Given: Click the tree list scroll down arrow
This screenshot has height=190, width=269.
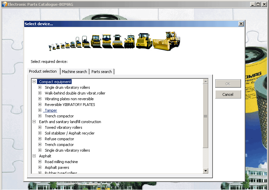Looking at the screenshot, I should [x=205, y=171].
